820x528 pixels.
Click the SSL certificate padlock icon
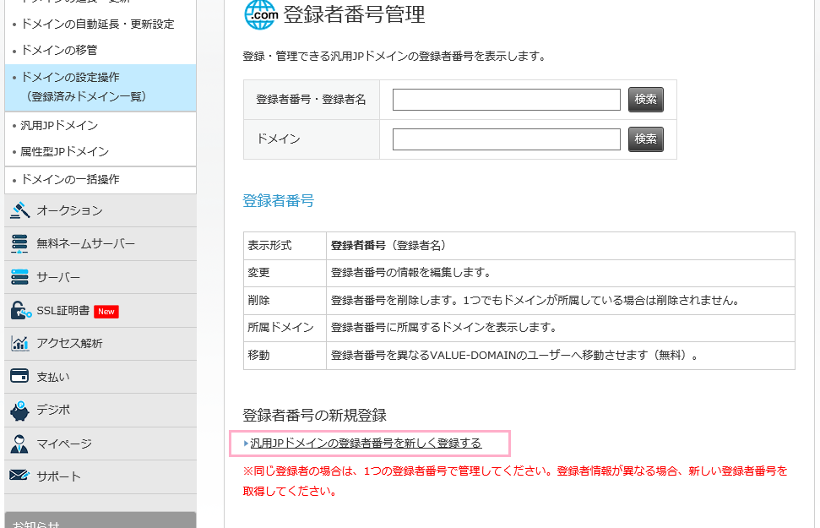pos(20,311)
